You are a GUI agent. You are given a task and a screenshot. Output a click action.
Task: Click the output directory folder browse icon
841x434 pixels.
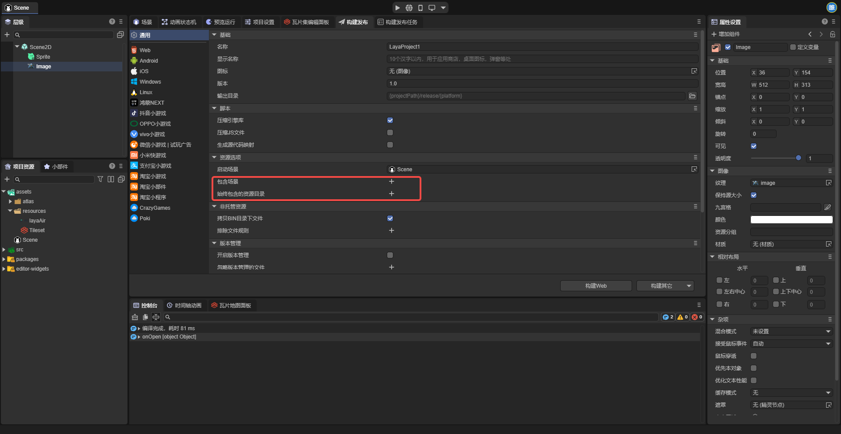pos(692,96)
